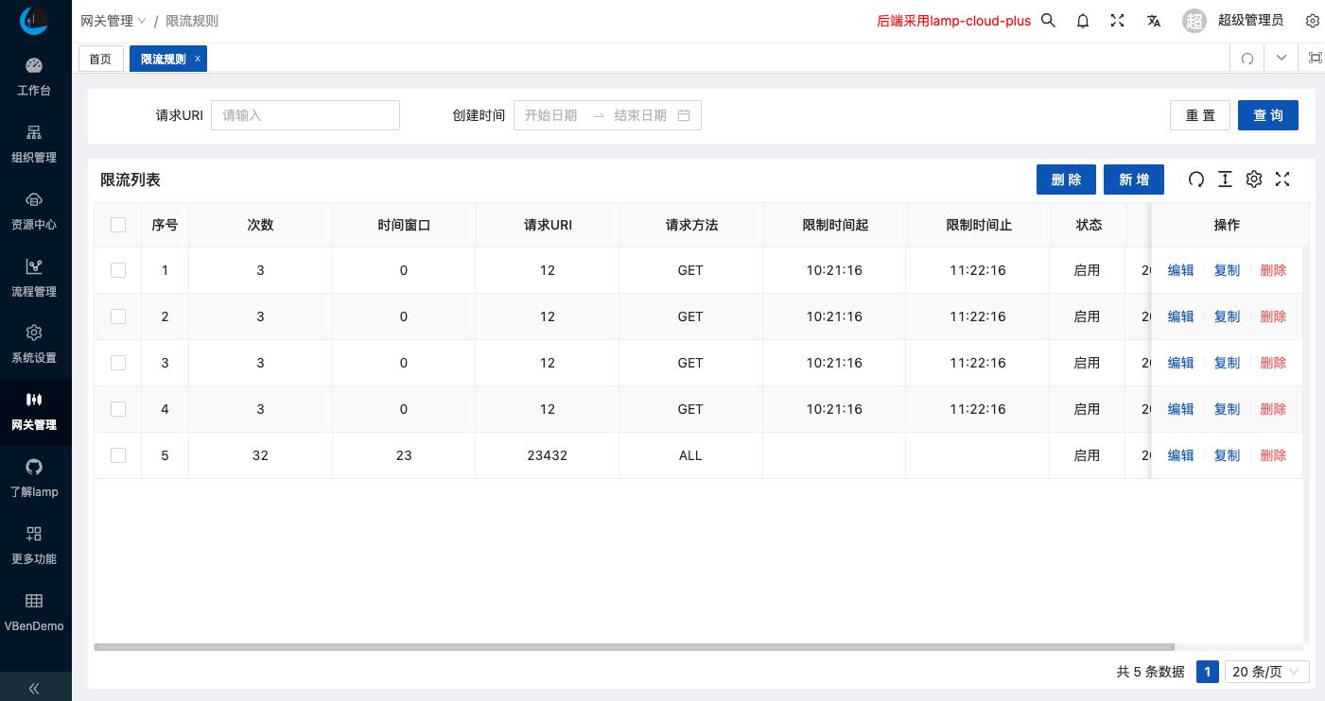Check the checkbox for row 5

[118, 455]
